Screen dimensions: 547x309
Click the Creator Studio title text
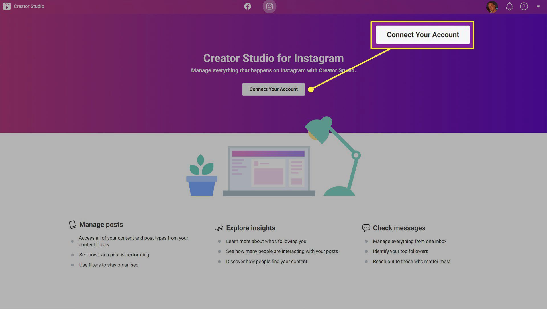tap(29, 6)
